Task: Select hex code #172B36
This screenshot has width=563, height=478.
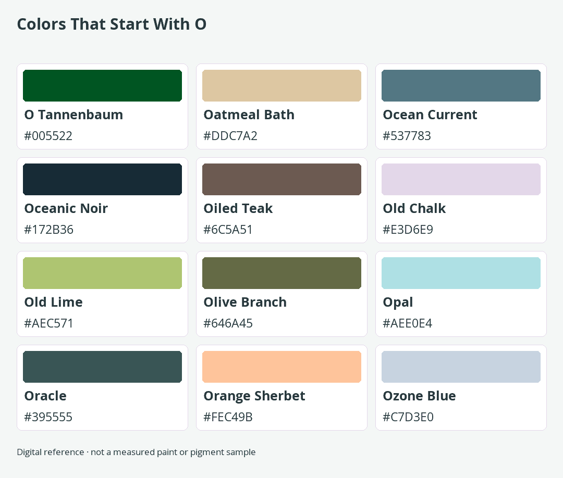Action: click(48, 230)
